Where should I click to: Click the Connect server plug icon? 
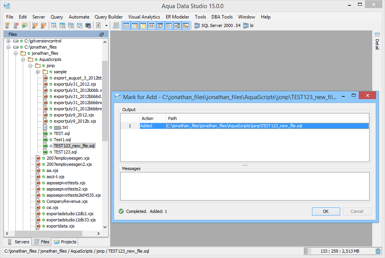coord(35,25)
